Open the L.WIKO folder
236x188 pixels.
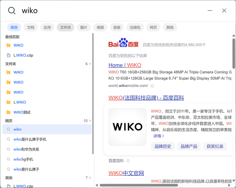pos(20,102)
